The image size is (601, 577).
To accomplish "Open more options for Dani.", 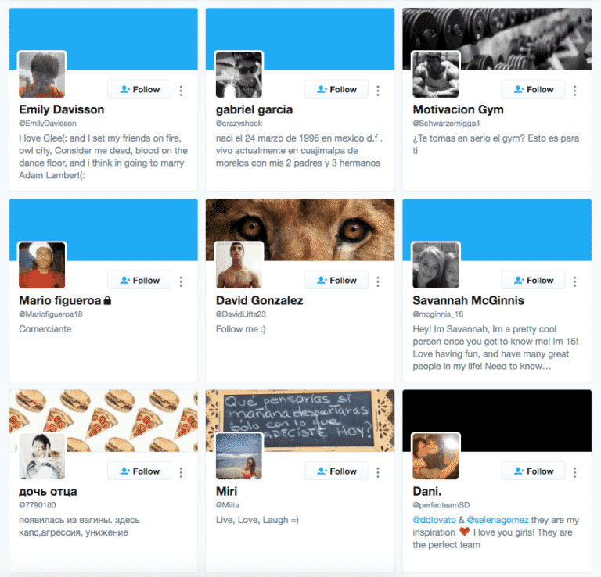I will click(x=574, y=472).
